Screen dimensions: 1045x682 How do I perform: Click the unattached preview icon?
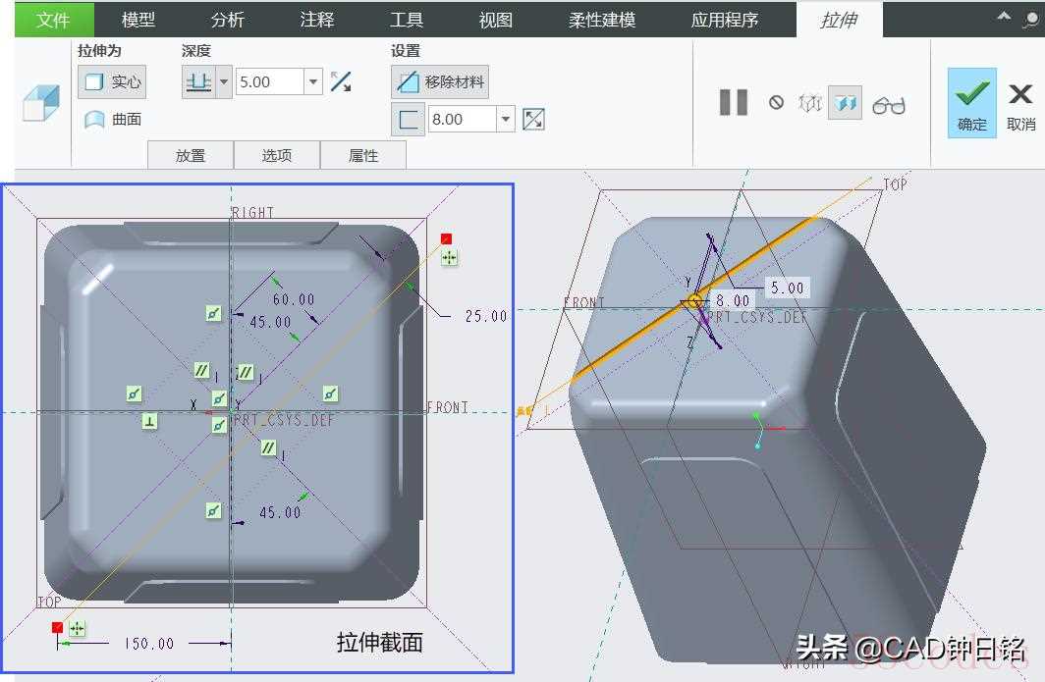(x=809, y=102)
